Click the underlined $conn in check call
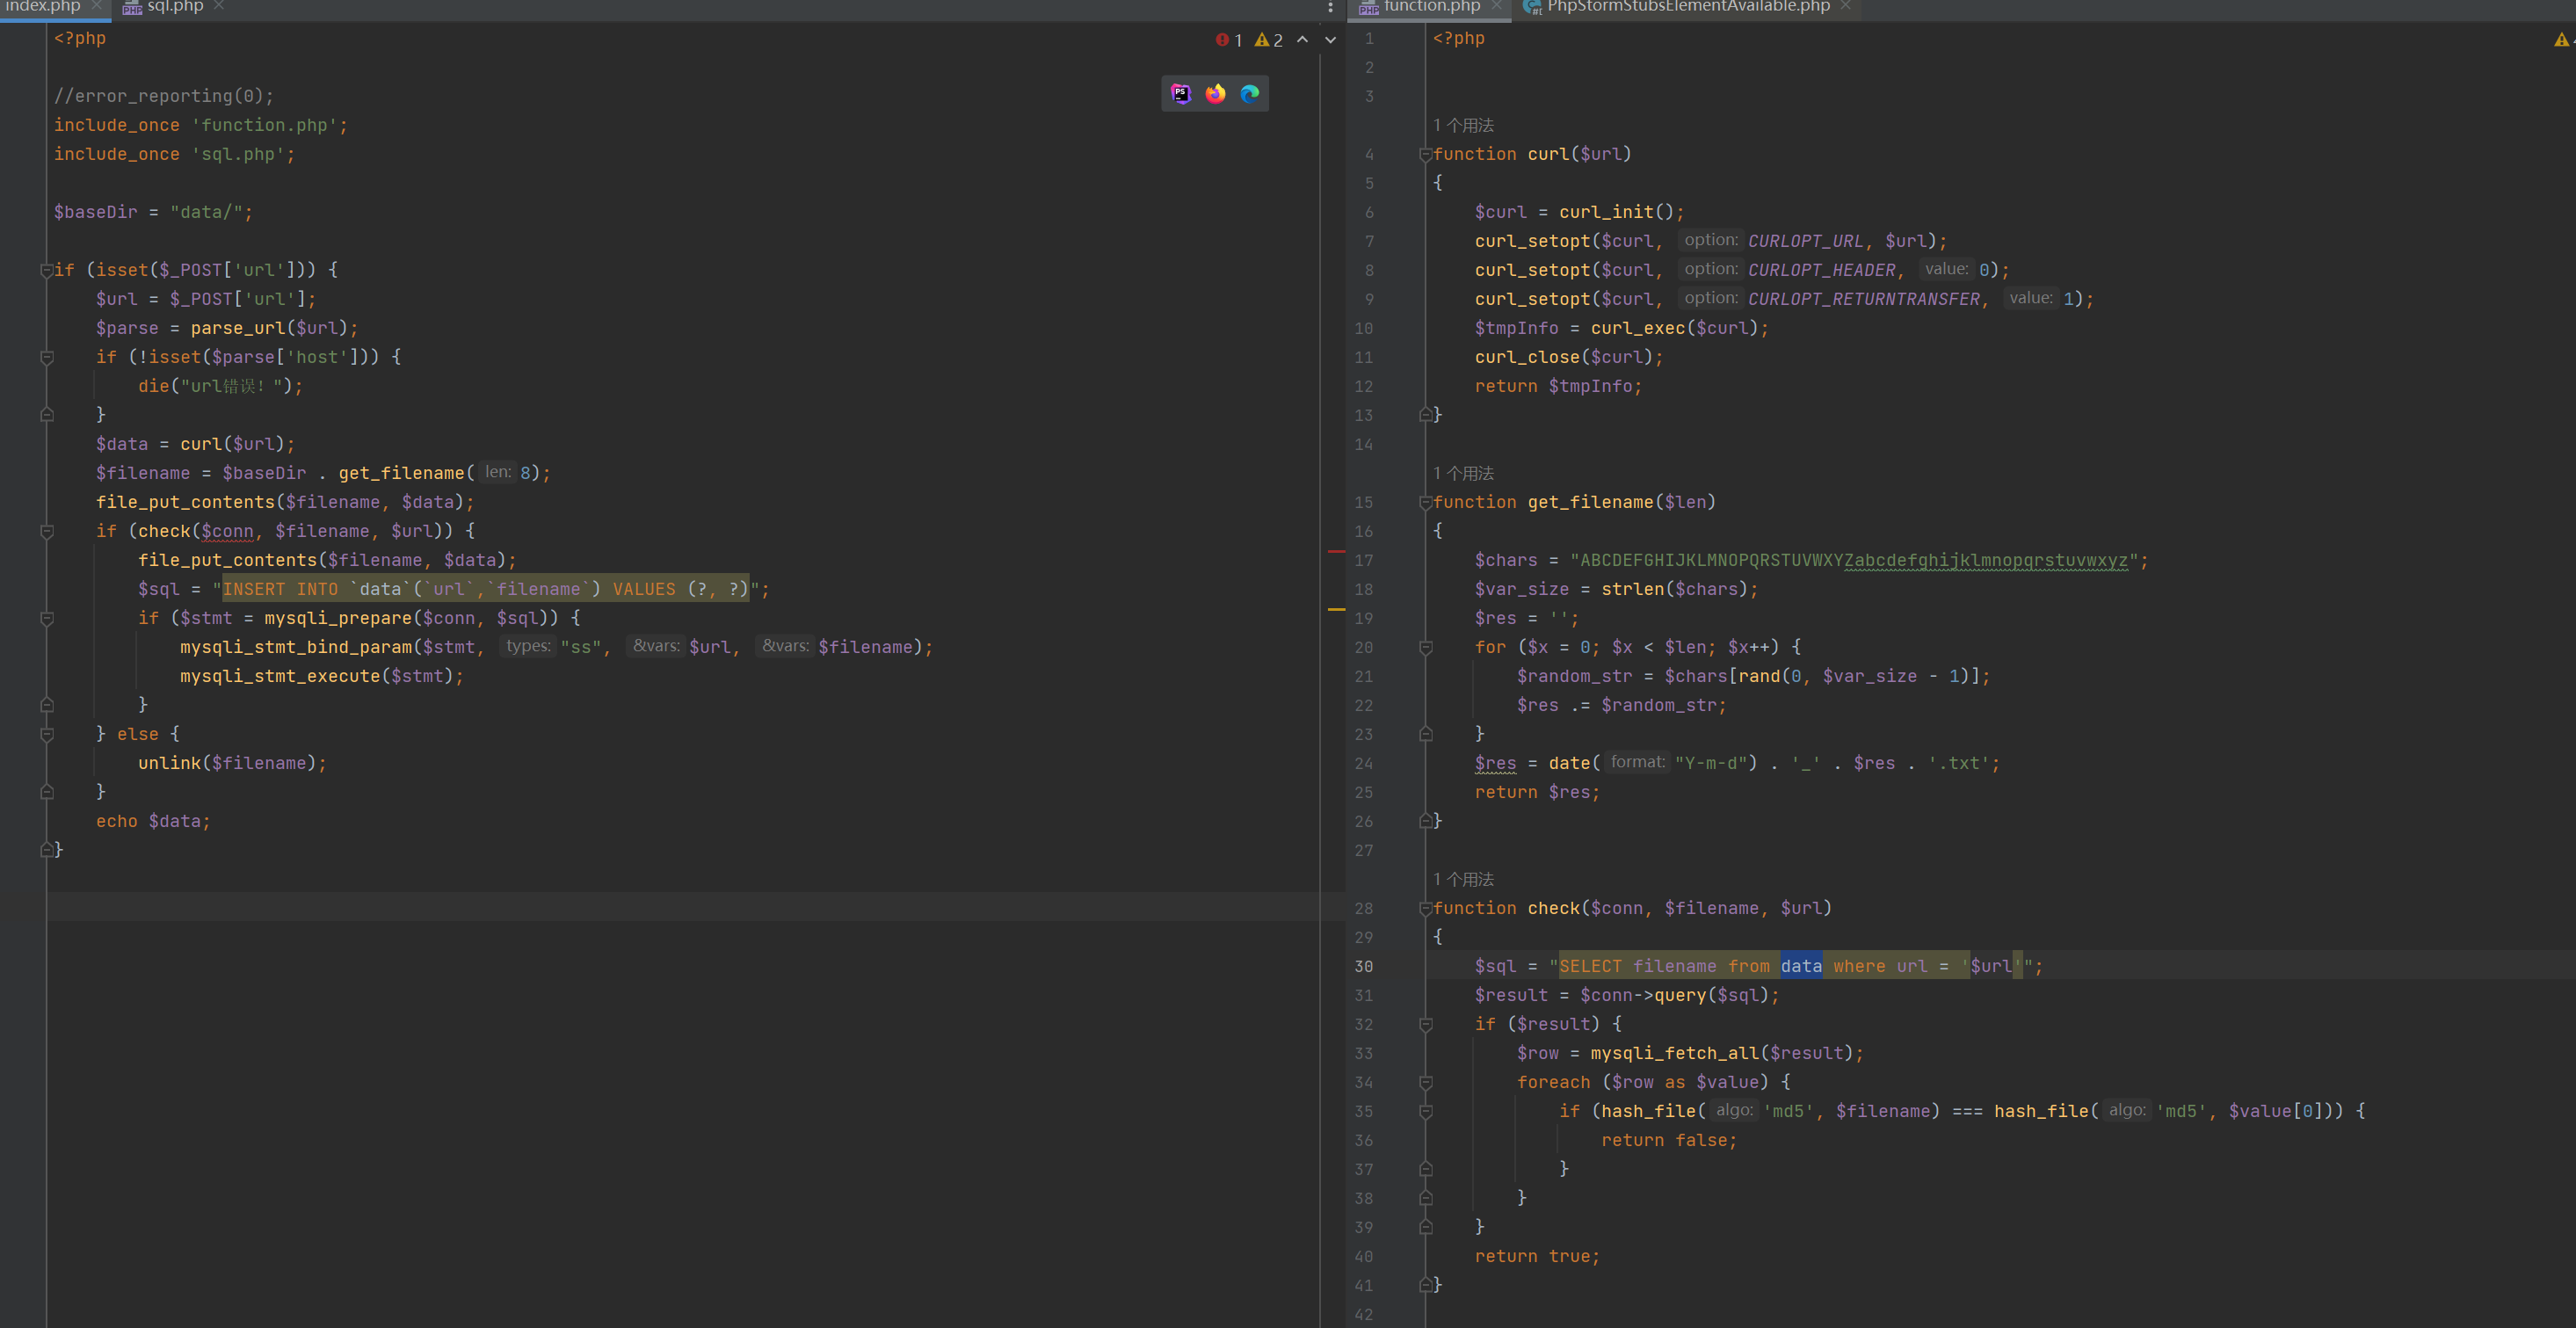The width and height of the screenshot is (2576, 1328). pos(227,531)
